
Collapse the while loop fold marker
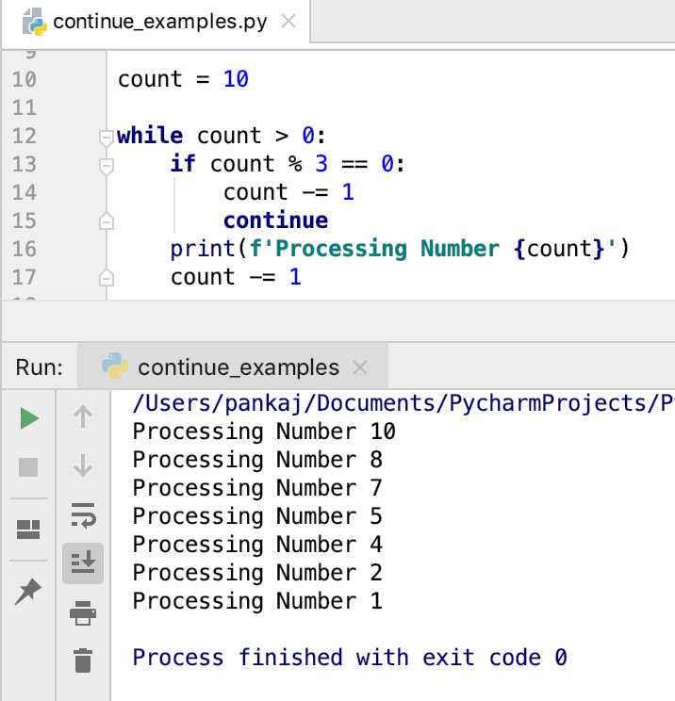pos(106,138)
